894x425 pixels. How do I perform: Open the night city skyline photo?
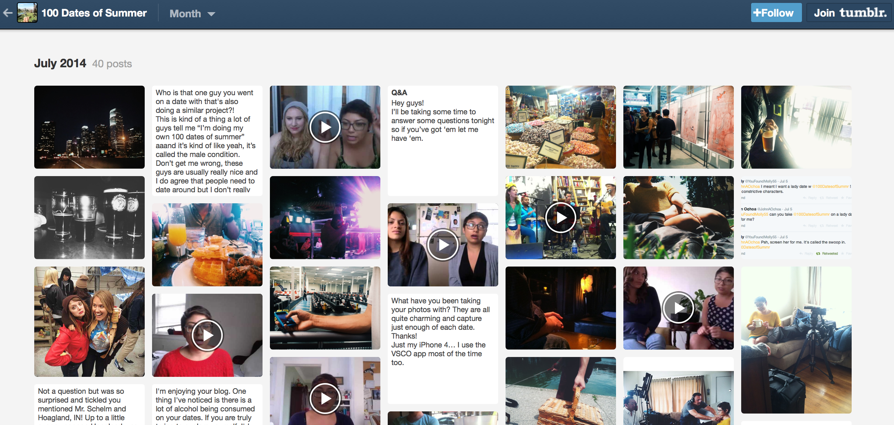coord(89,127)
